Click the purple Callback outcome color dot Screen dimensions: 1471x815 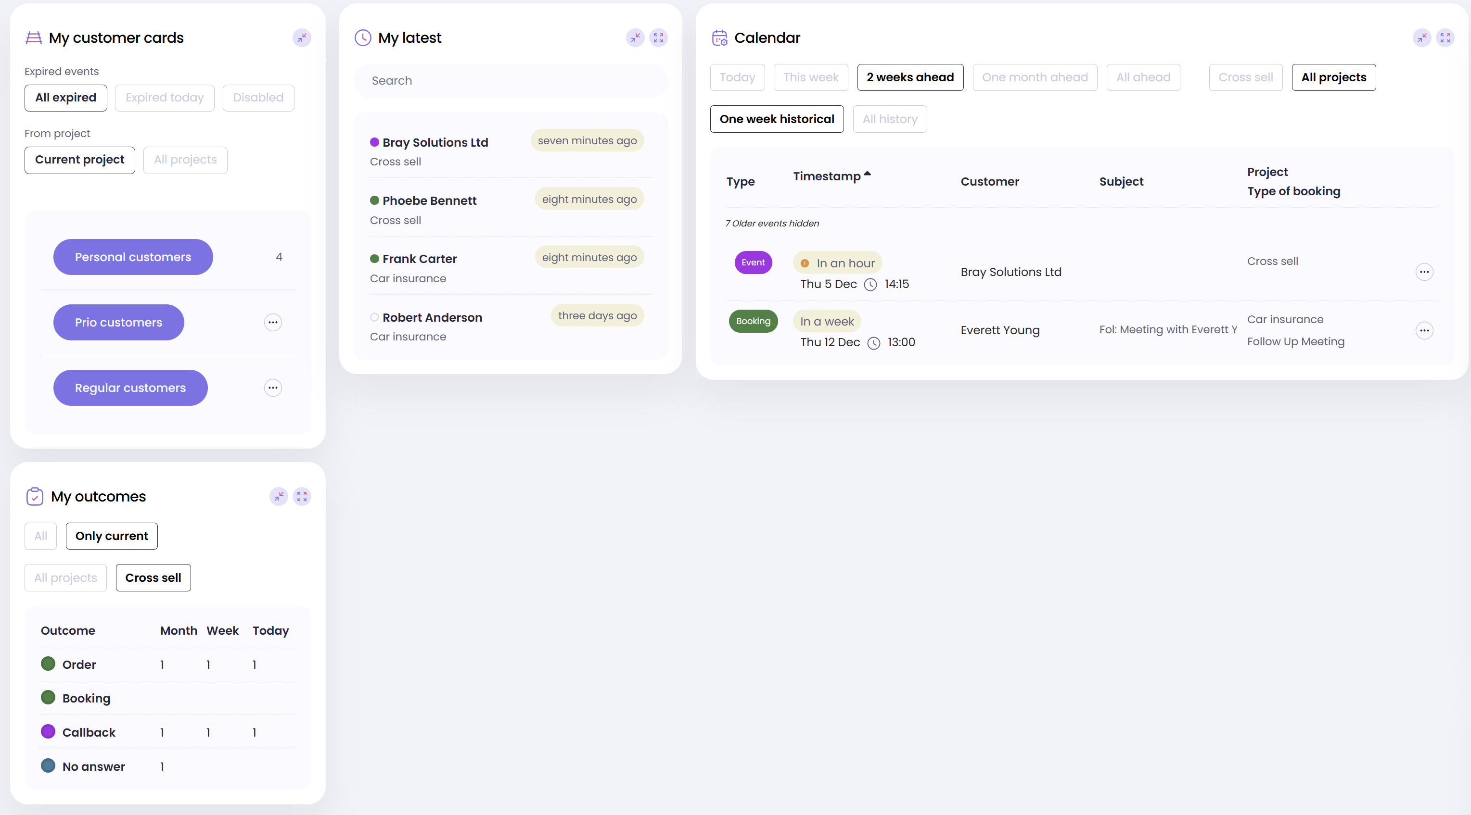pyautogui.click(x=48, y=732)
